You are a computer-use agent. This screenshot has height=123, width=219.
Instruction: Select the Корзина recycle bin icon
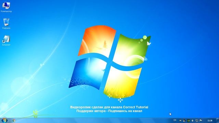point(6,24)
